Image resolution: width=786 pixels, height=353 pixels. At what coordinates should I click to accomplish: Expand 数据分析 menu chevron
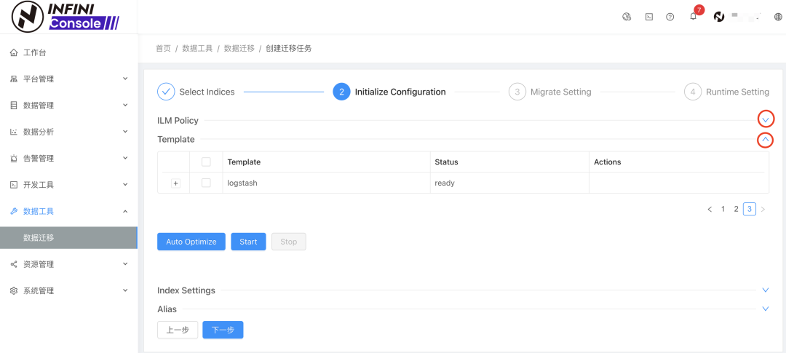pyautogui.click(x=125, y=132)
